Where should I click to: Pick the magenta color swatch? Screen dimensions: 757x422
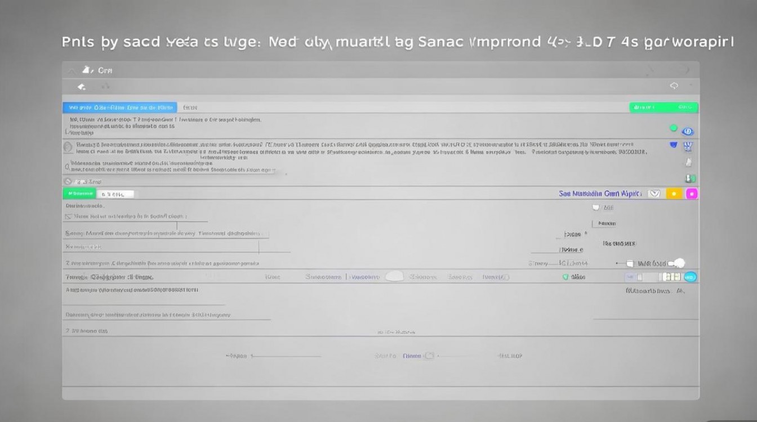691,194
